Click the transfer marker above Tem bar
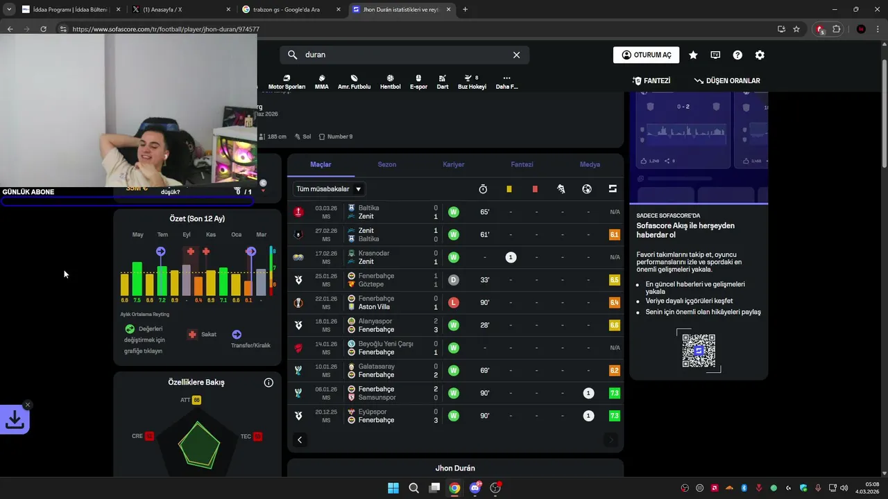This screenshot has width=888, height=499. pos(161,251)
